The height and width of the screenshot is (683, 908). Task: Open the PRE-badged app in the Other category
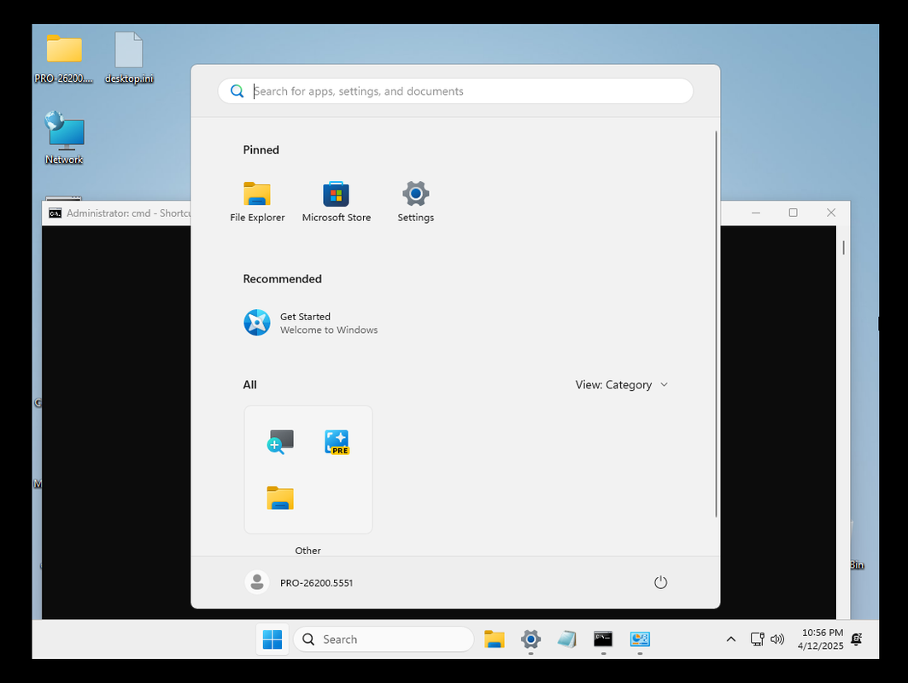pyautogui.click(x=337, y=441)
